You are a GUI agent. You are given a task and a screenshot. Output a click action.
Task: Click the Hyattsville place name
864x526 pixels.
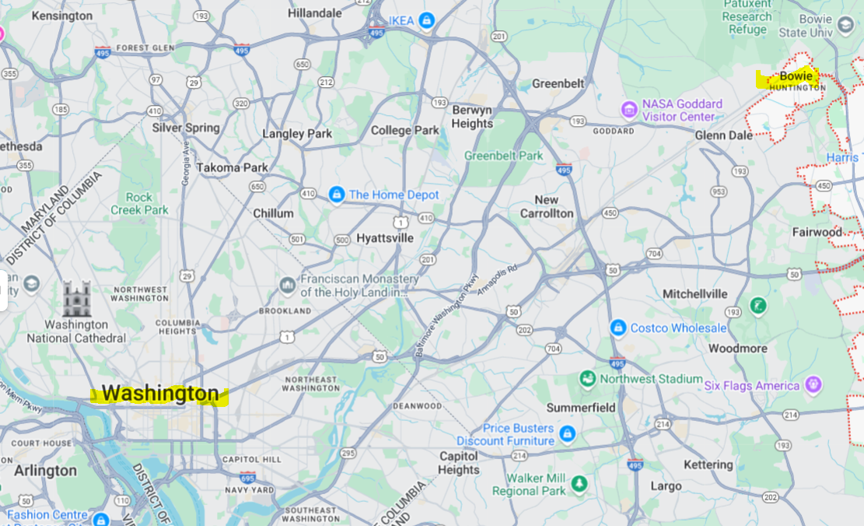point(385,238)
